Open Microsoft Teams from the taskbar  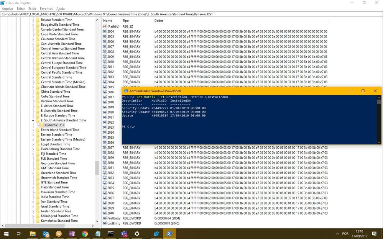[x=124, y=234]
